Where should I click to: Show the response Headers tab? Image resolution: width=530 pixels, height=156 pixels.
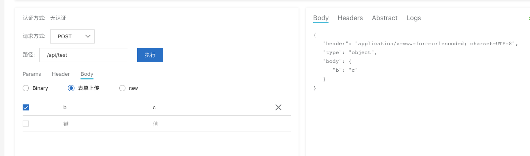point(350,18)
